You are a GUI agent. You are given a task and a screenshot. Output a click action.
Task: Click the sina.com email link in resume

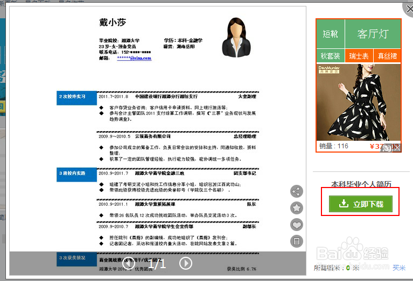[134, 58]
